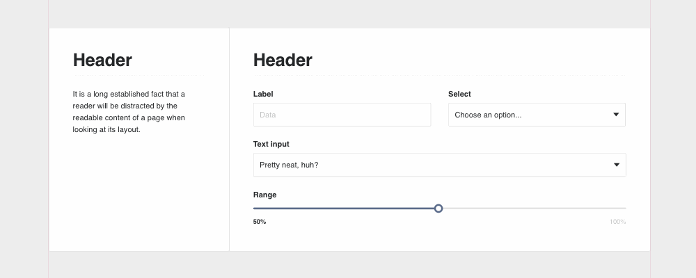696x278 pixels.
Task: Click the 'Label' field caption
Action: click(263, 94)
